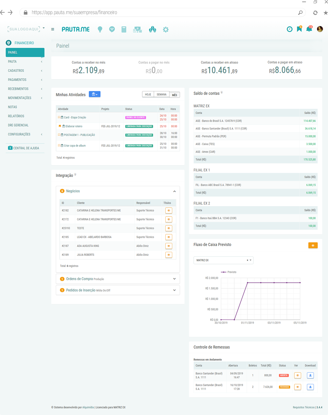Switch activities filter to SEMANA
The image size is (328, 415).
pyautogui.click(x=161, y=95)
